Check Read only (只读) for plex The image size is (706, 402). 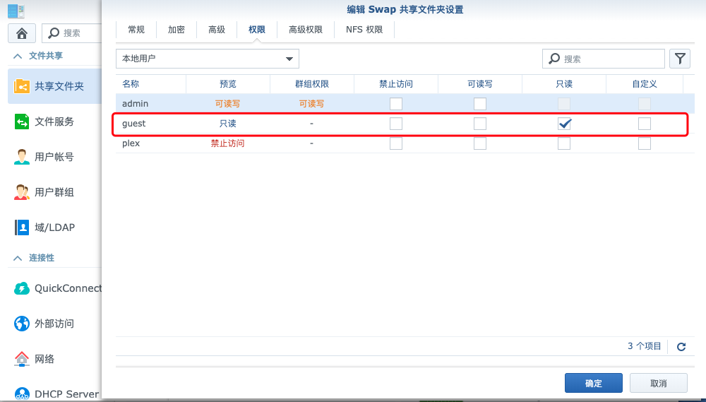point(564,143)
